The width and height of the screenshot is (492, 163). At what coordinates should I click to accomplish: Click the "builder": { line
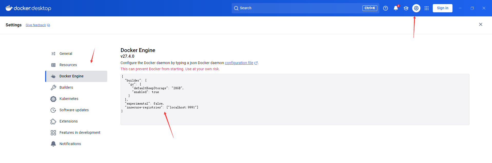[x=136, y=80]
